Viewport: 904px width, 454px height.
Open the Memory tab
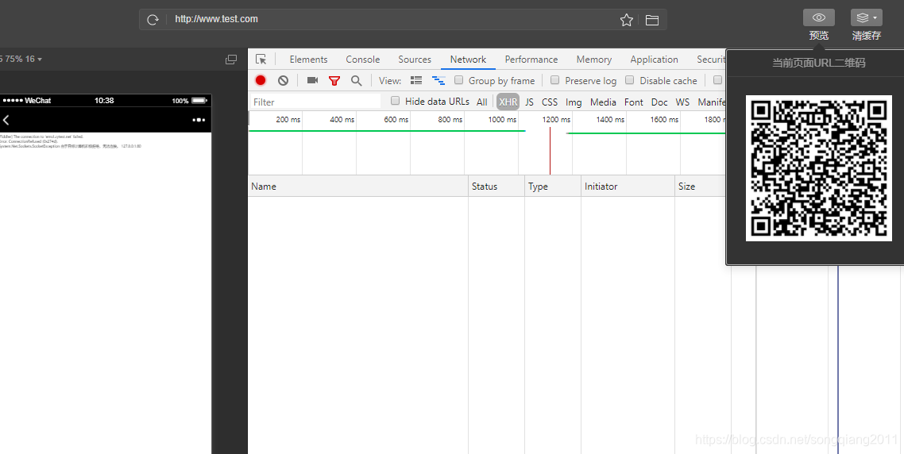594,60
